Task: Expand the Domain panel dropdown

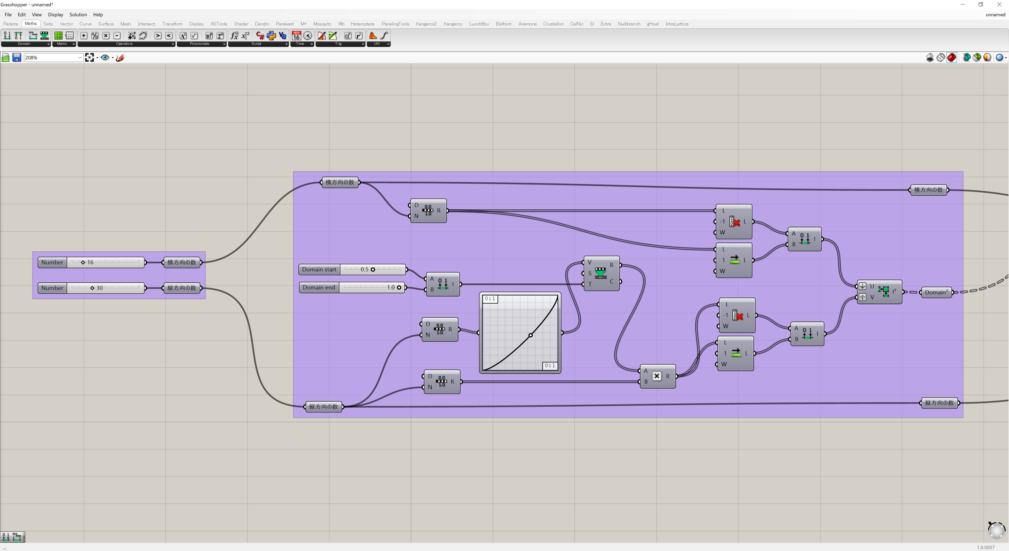Action: tap(48, 44)
